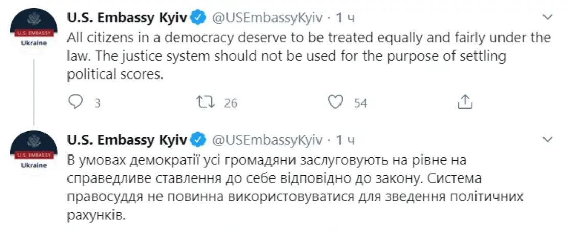Click the @USEmbassyKyiv handle on the English tweet

point(267,18)
